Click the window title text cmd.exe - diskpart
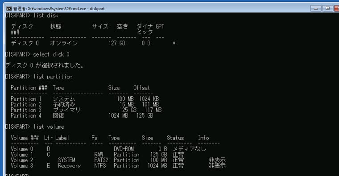 (59, 8)
